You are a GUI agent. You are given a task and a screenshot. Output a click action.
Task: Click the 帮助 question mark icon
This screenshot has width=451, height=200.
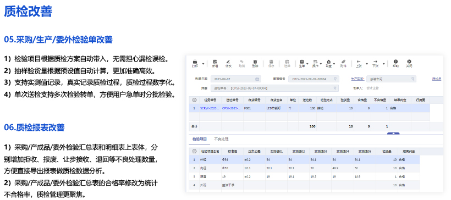pos(396,62)
